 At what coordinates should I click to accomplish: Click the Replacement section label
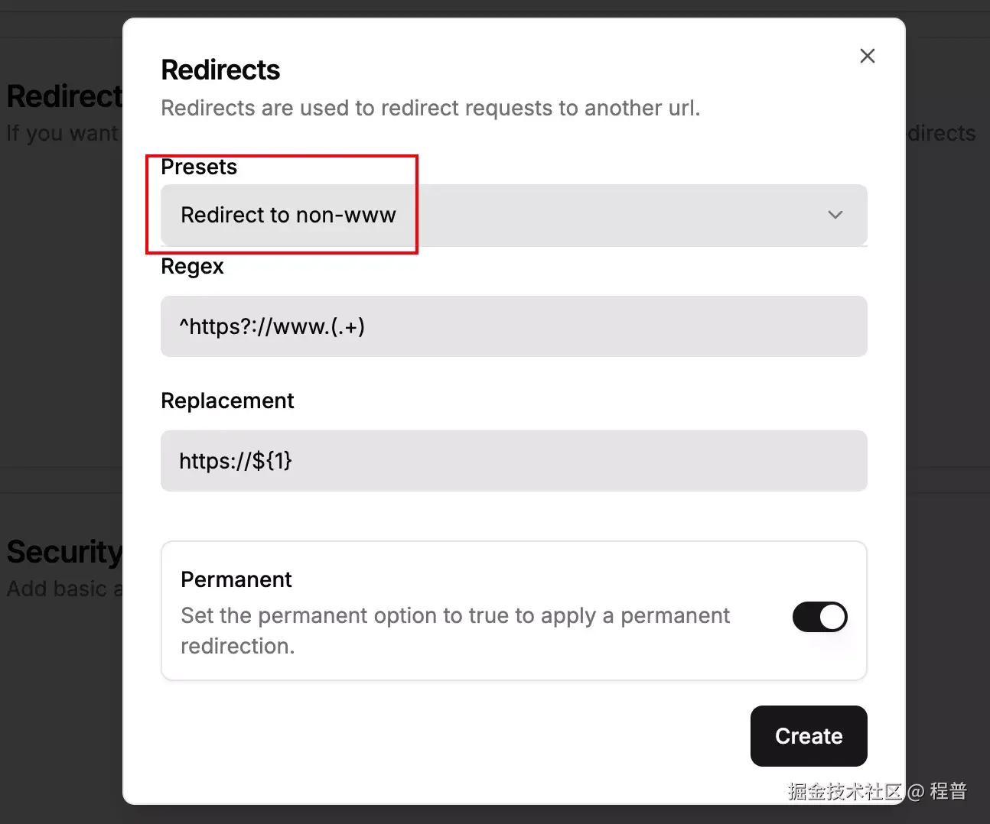(227, 400)
